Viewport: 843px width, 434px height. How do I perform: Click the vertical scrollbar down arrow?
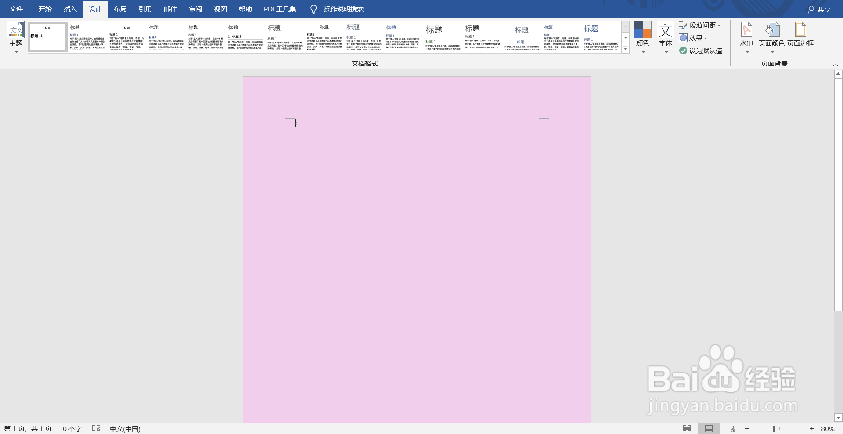(839, 418)
